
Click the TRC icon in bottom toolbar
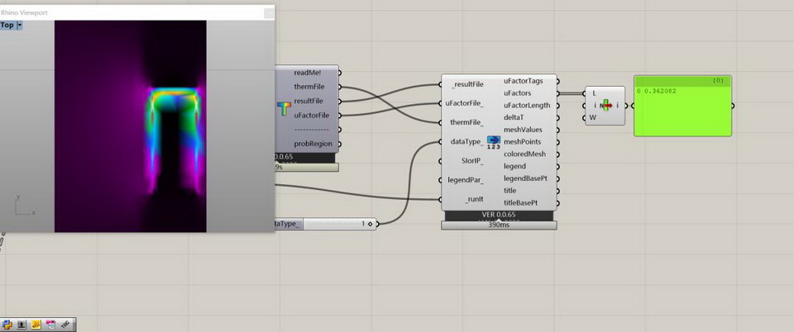(66, 325)
